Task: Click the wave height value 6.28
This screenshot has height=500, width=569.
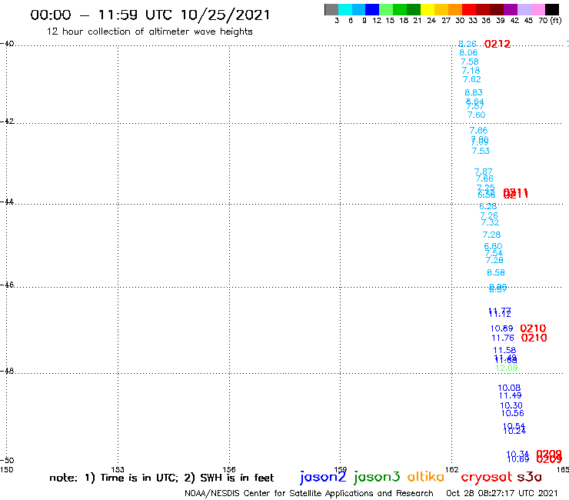Action: (487, 206)
